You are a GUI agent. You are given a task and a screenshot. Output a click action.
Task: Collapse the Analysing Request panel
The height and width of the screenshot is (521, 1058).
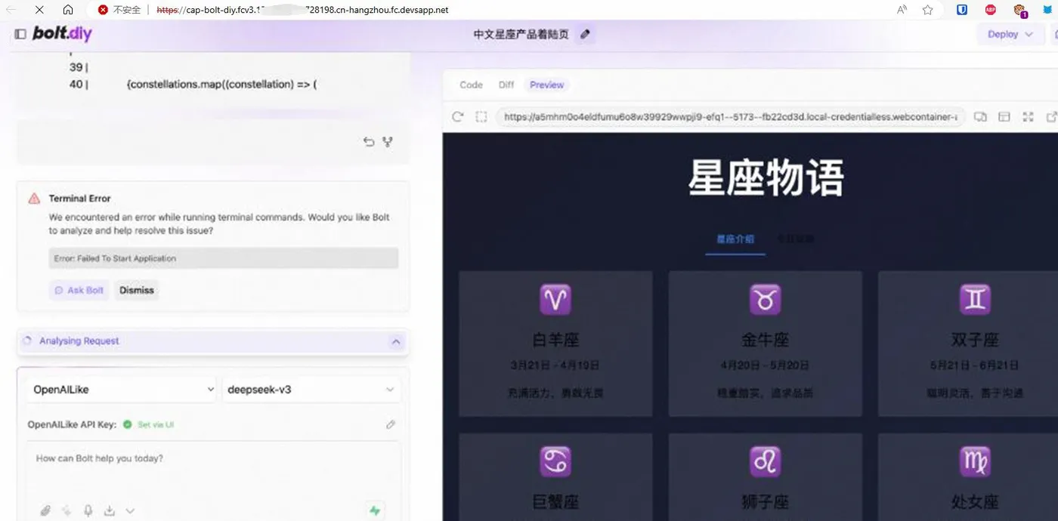coord(396,341)
